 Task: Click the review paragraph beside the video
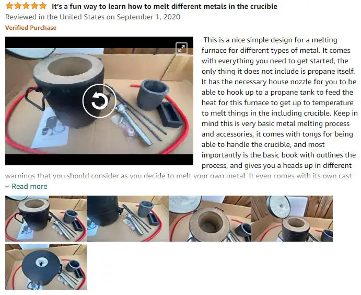[280, 103]
